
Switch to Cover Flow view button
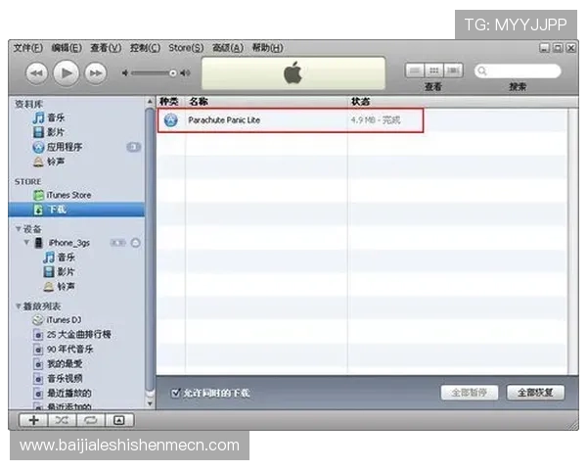pos(453,70)
